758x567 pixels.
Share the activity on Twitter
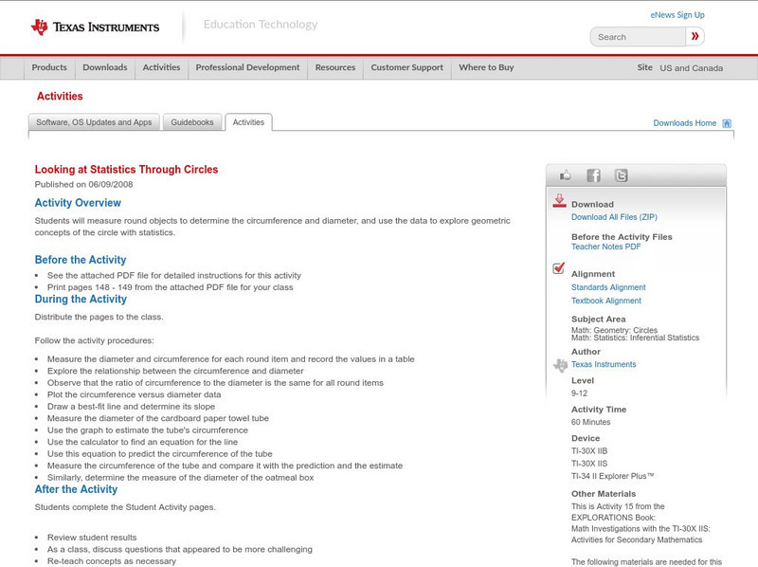[x=622, y=175]
